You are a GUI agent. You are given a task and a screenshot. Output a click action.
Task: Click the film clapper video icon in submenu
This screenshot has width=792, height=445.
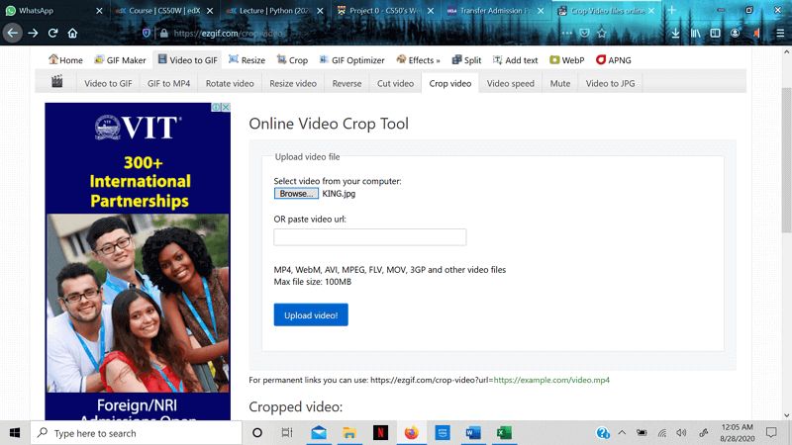[x=57, y=81]
